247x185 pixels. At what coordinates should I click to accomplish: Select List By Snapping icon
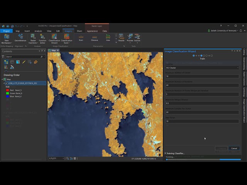(x=30, y=62)
